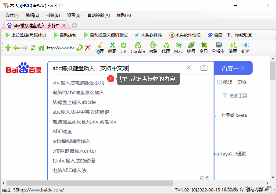Click the vertical scrollbar down arrow
Image resolution: width=276 pixels, height=194 pixels.
click(x=273, y=177)
